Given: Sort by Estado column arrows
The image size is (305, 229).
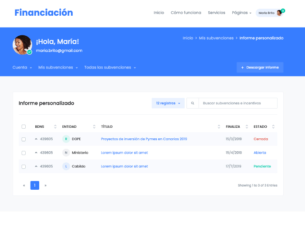Looking at the screenshot, I should (273, 126).
